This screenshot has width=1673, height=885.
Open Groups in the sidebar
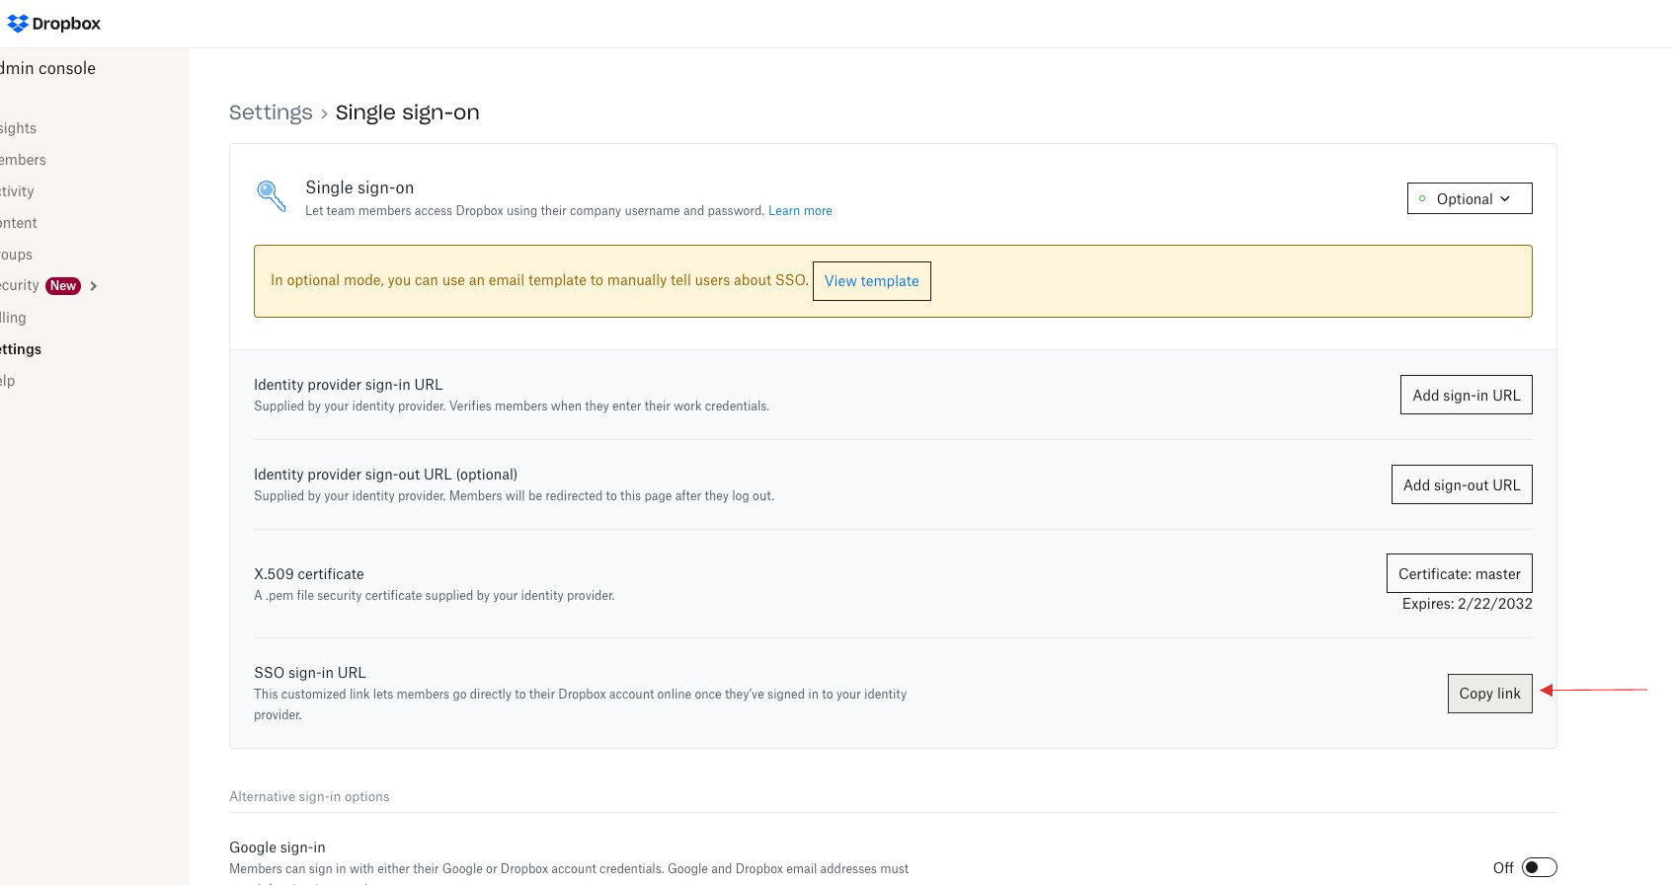[16, 255]
